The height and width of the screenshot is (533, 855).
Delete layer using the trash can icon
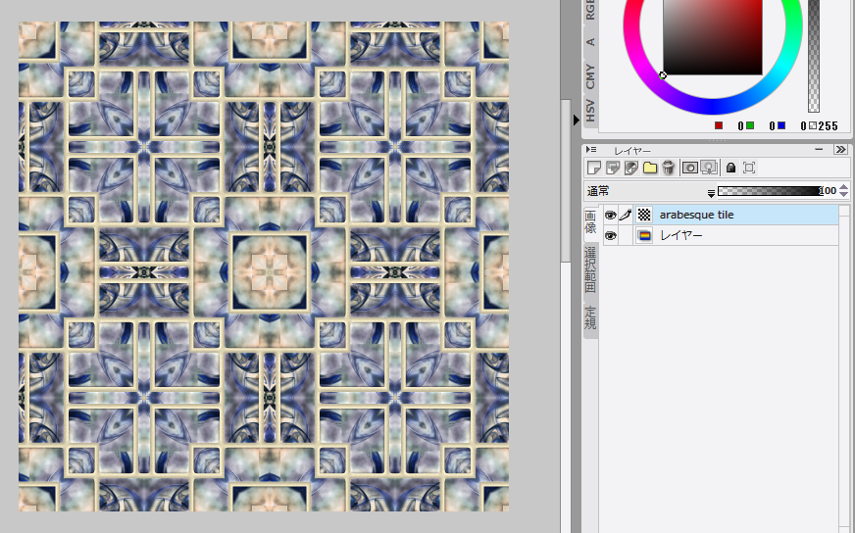(668, 168)
